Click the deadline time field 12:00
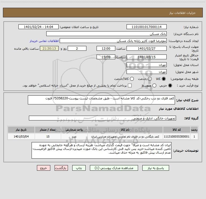 pyautogui.click(x=106, y=48)
